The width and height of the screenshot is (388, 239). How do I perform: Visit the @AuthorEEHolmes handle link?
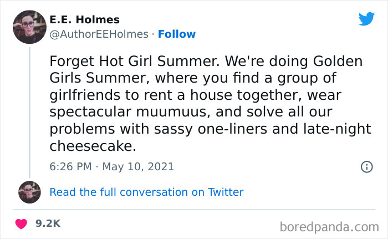pyautogui.click(x=99, y=34)
